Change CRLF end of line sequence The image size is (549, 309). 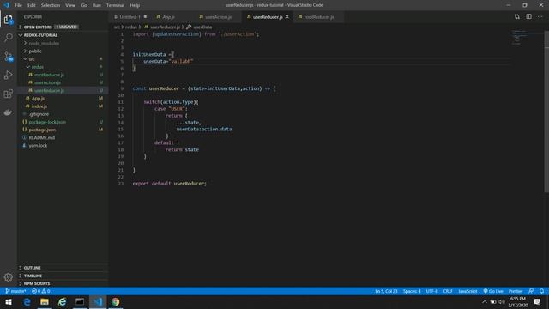point(448,291)
